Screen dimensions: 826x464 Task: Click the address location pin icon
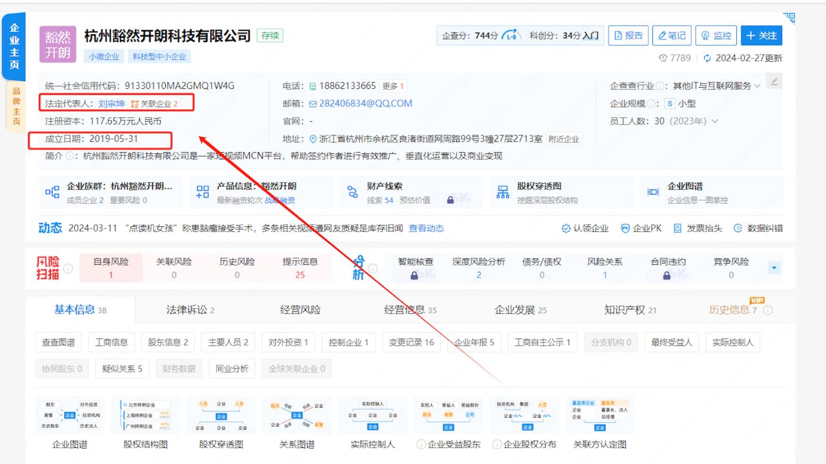[x=314, y=139]
